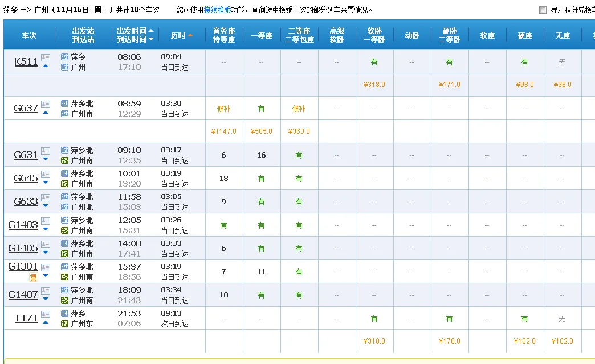595x364 pixels.
Task: Click 有 for G631 second class seats
Action: pyautogui.click(x=299, y=154)
